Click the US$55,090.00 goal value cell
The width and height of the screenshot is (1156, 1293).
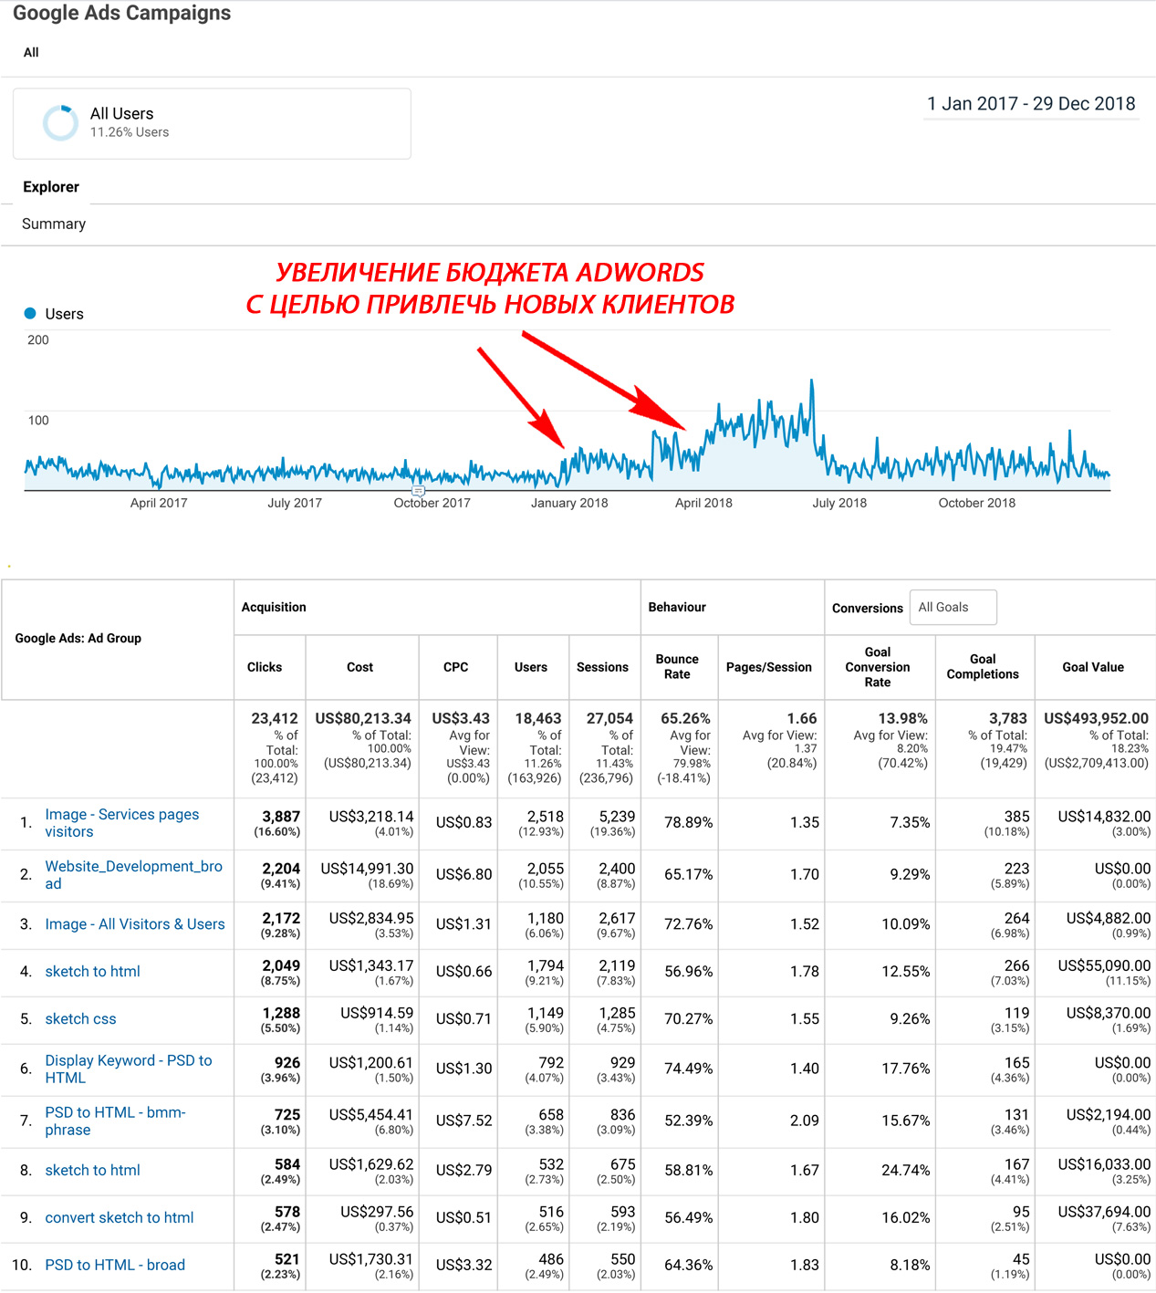coord(1104,965)
